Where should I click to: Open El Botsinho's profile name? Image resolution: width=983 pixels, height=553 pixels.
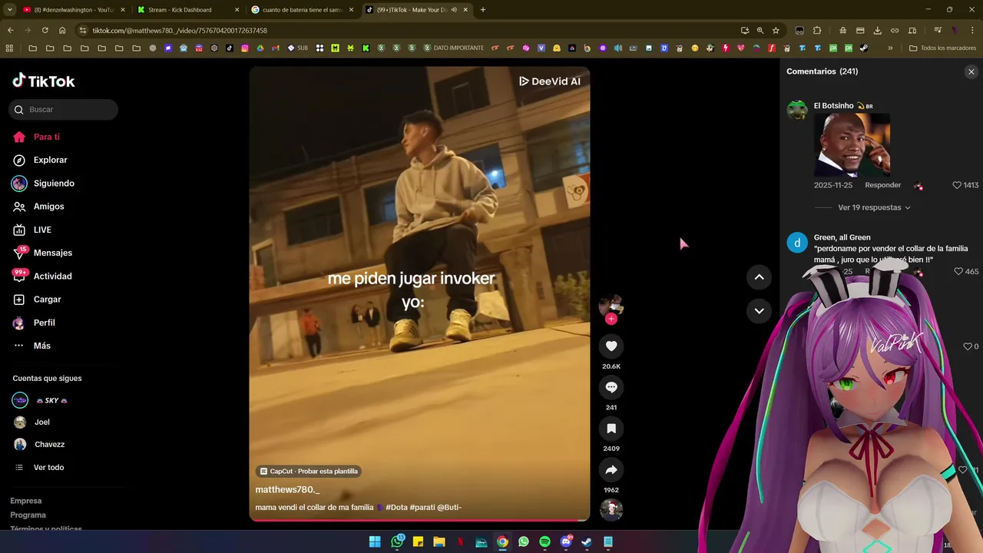(833, 106)
